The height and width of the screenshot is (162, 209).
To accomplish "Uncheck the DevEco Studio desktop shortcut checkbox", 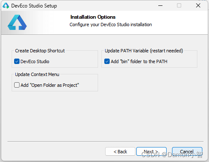I will 17,61.
